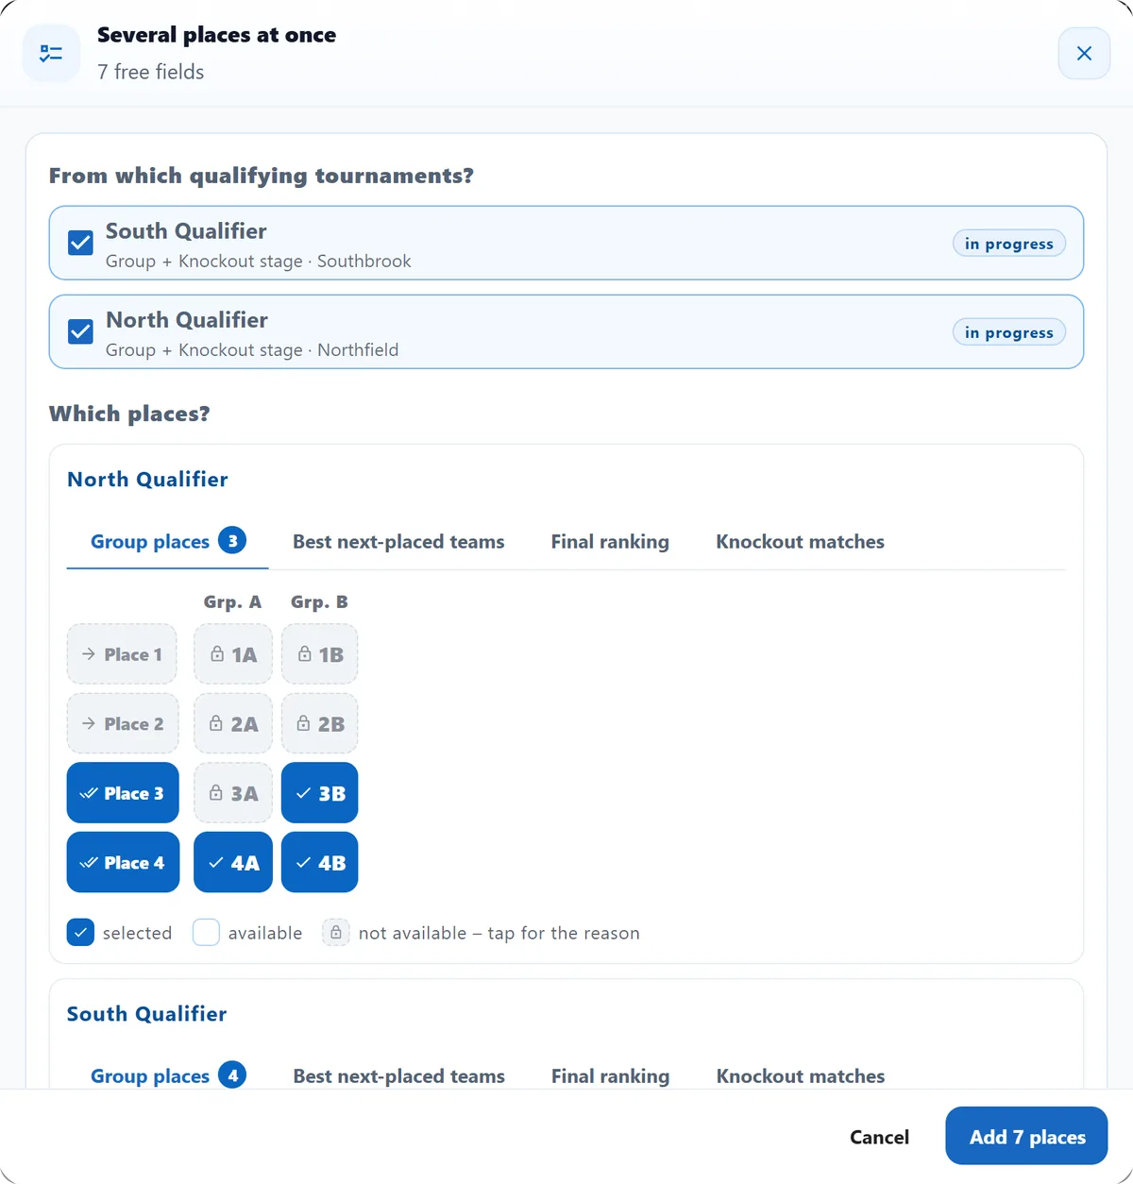Click the locked 1B place cell
Viewport: 1133px width, 1184px height.
tap(320, 654)
